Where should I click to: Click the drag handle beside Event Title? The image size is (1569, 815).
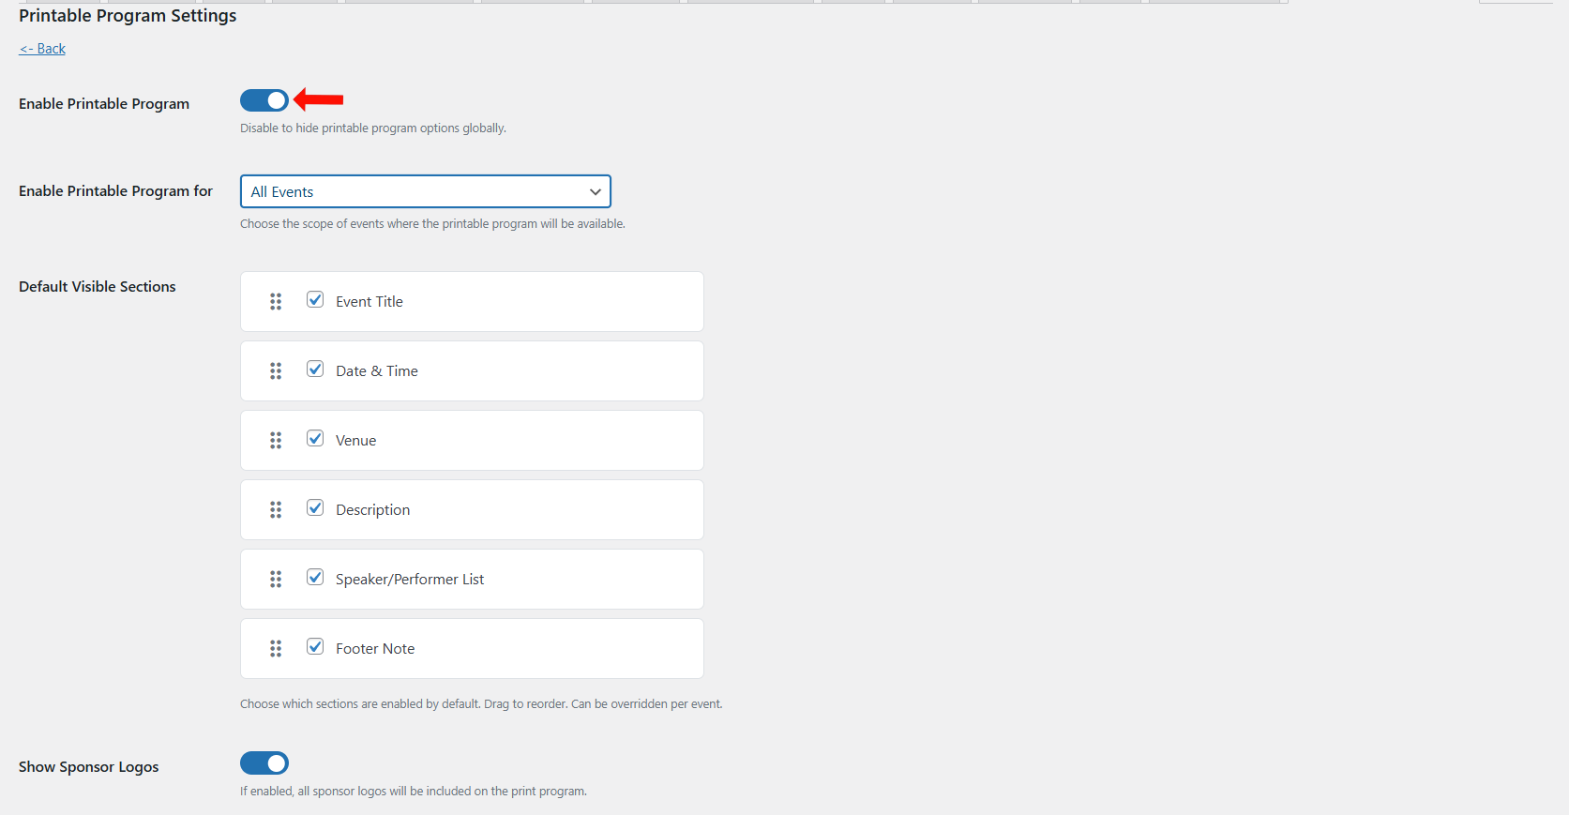pyautogui.click(x=276, y=302)
